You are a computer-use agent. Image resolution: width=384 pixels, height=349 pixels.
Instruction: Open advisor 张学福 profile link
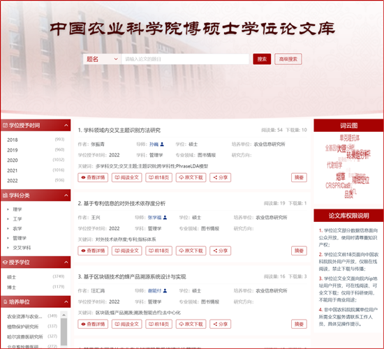(154, 218)
